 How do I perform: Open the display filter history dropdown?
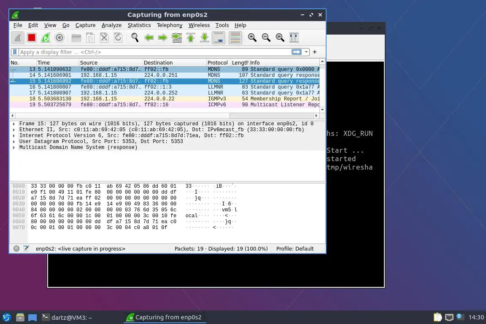pyautogui.click(x=306, y=52)
